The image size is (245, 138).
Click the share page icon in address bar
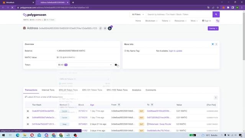(x=213, y=8)
